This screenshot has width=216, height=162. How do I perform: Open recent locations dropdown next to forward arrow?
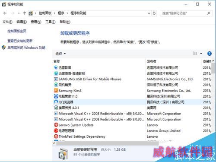click(19, 13)
